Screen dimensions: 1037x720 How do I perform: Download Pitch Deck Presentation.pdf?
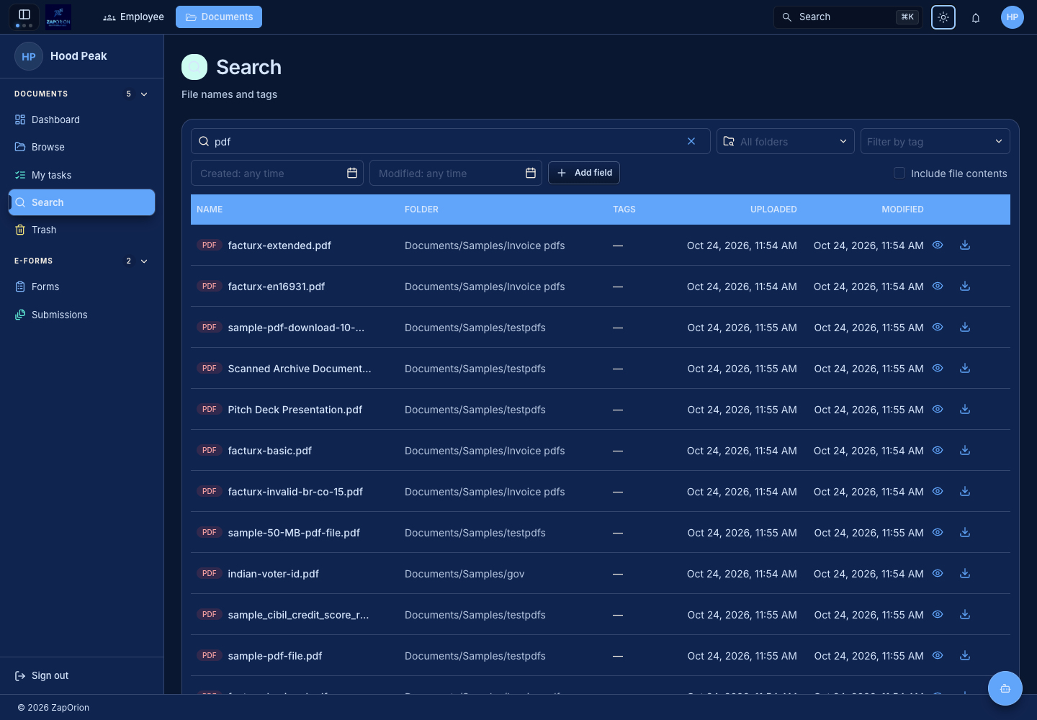(965, 410)
